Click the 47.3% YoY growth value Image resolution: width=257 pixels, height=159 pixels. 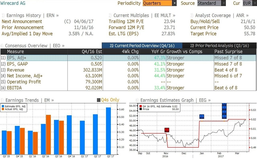click(160, 58)
